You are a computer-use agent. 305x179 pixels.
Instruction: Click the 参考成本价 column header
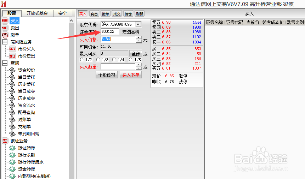click(273, 23)
